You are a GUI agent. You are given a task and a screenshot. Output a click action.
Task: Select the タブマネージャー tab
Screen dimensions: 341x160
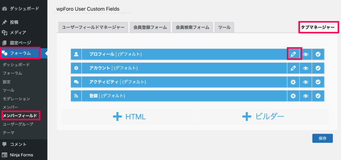pos(318,27)
